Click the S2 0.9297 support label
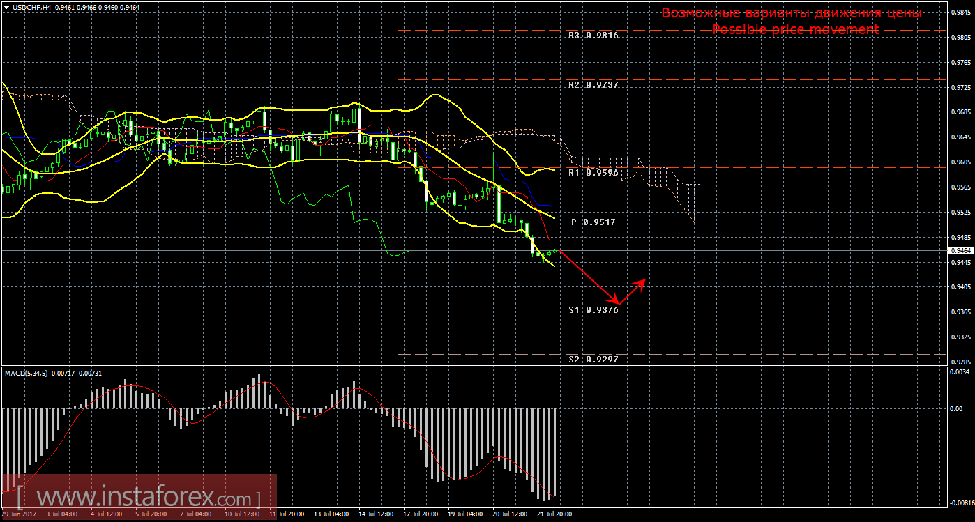 [x=593, y=359]
